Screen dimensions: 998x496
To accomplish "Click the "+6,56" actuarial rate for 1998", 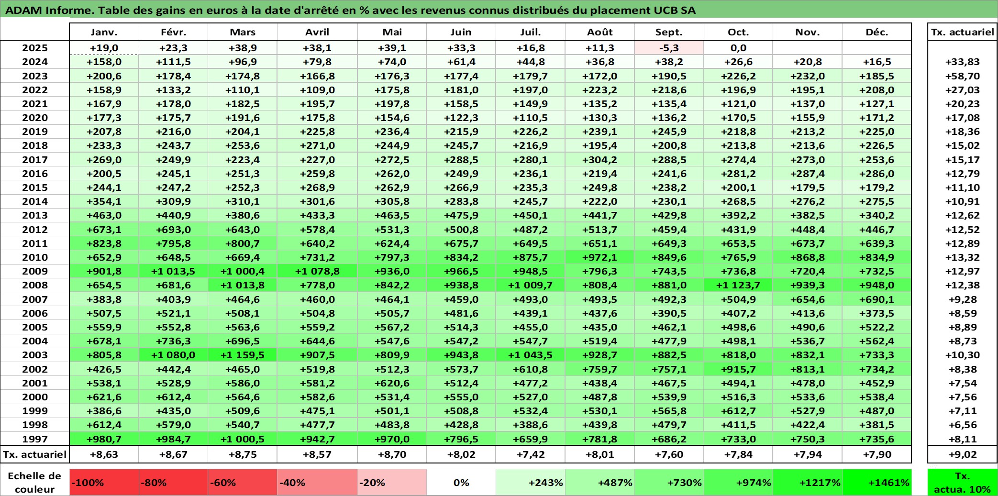I will click(963, 425).
